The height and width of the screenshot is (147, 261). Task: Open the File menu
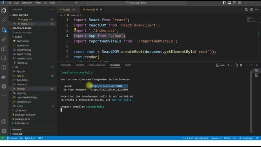(9, 3)
